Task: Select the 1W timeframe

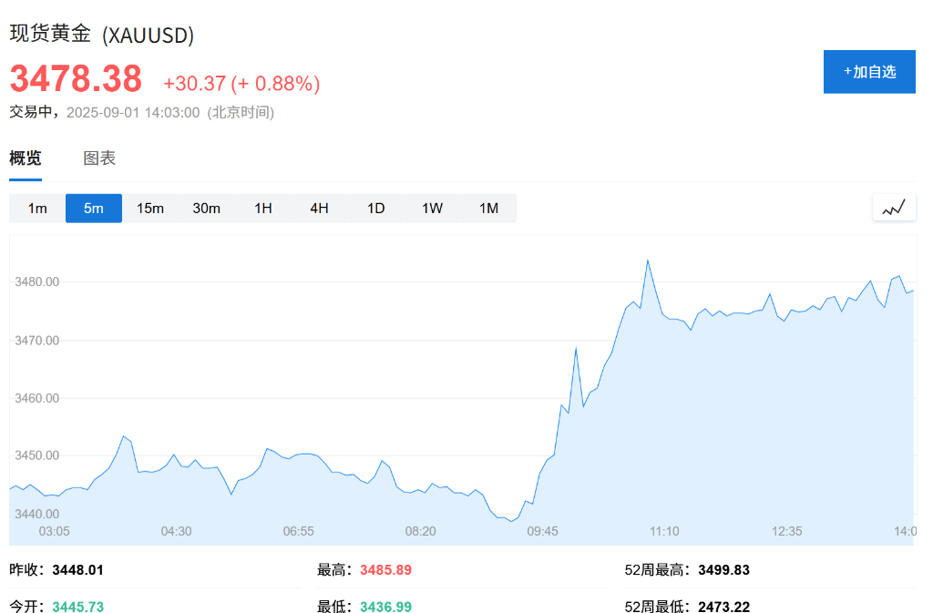Action: pyautogui.click(x=432, y=208)
